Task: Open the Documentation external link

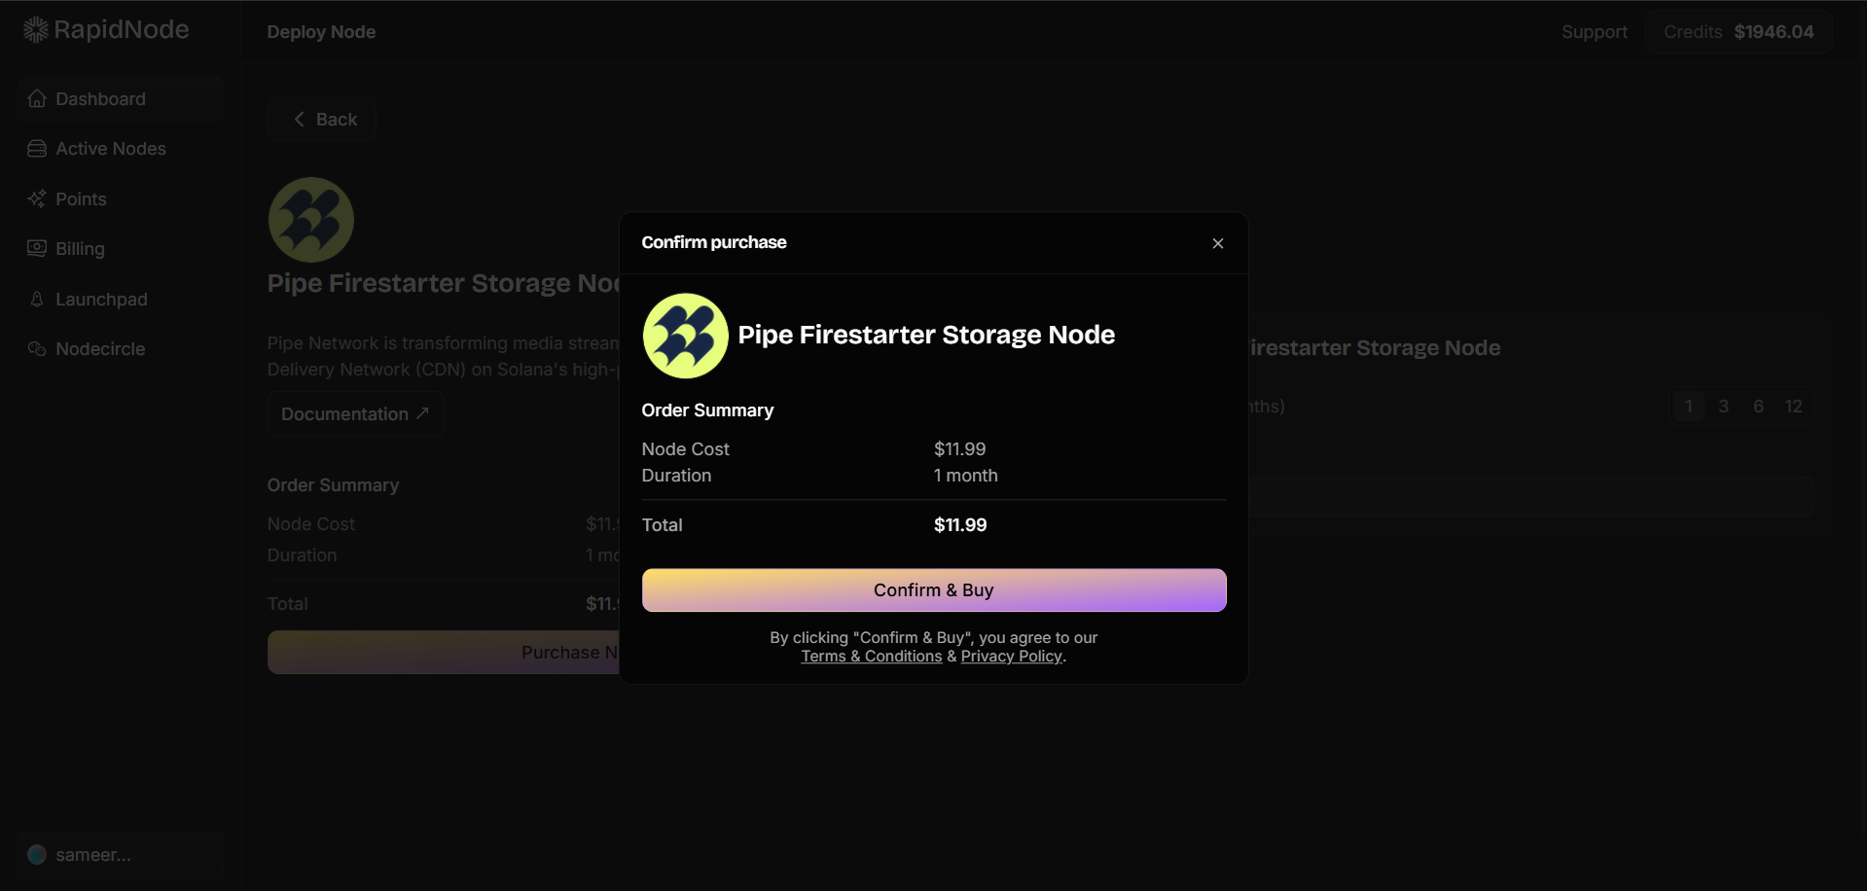Action: [x=355, y=414]
